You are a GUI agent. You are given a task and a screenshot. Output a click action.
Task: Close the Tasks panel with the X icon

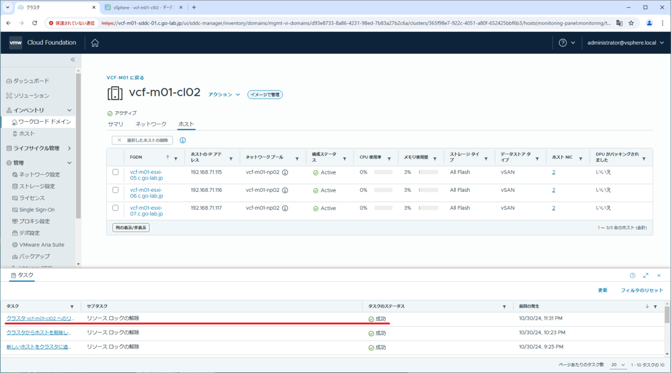tap(659, 275)
